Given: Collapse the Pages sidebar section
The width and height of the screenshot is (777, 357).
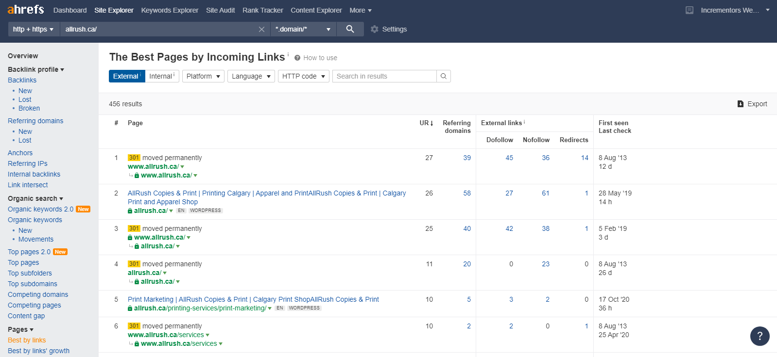Looking at the screenshot, I should (20, 329).
